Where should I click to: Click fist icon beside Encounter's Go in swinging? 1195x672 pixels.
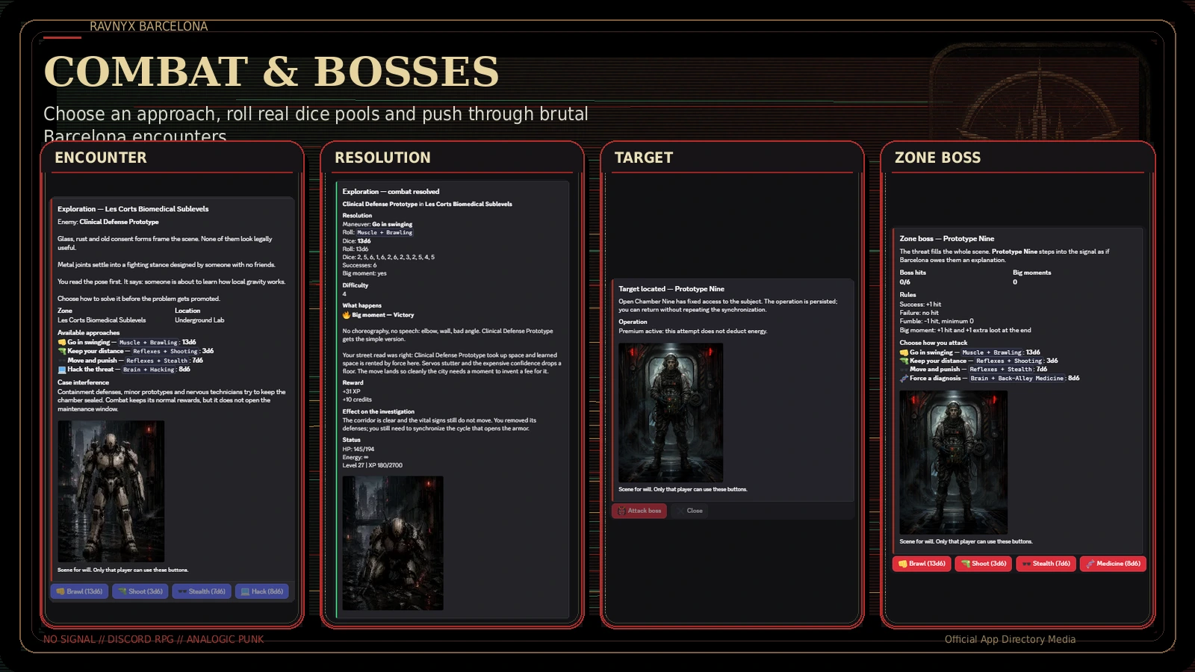[62, 343]
